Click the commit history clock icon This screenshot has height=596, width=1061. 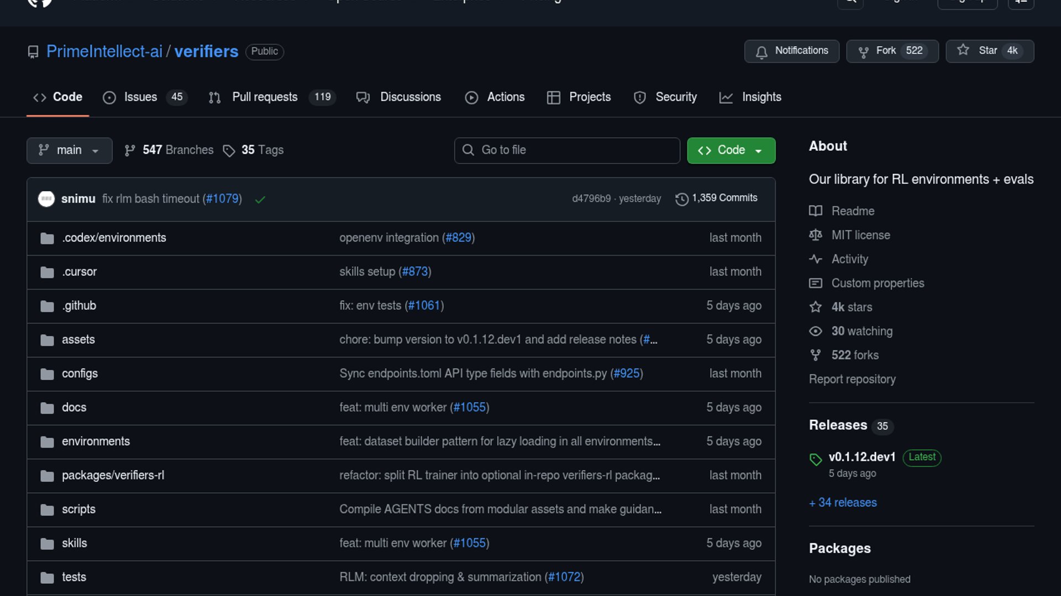681,199
